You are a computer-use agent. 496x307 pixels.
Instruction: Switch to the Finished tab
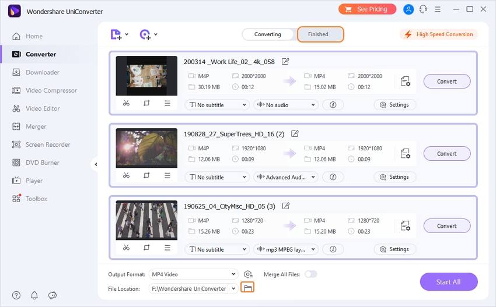[x=320, y=34]
